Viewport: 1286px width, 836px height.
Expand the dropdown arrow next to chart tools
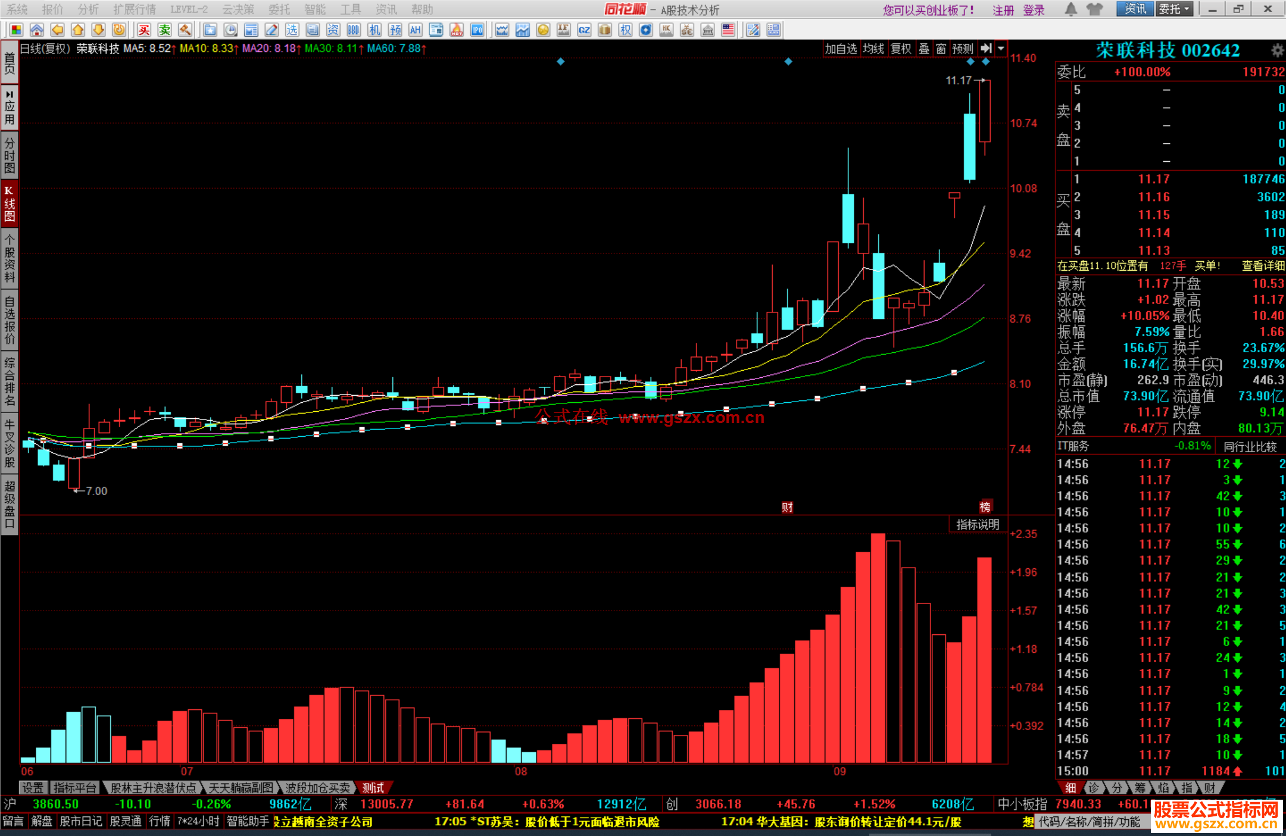[x=1001, y=49]
